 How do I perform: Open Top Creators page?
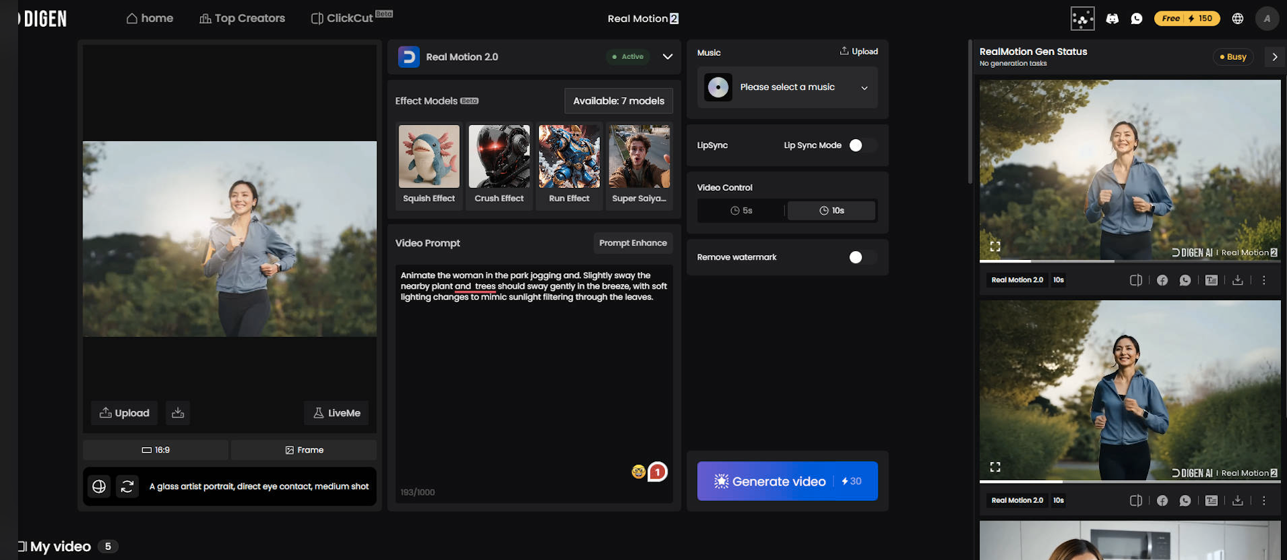242,18
